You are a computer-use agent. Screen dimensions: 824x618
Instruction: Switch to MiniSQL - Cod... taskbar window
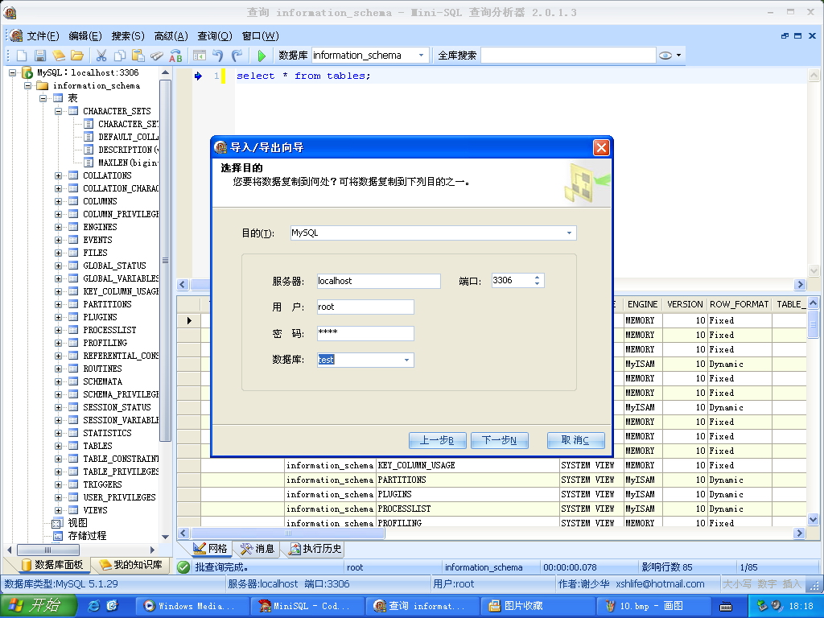[307, 606]
